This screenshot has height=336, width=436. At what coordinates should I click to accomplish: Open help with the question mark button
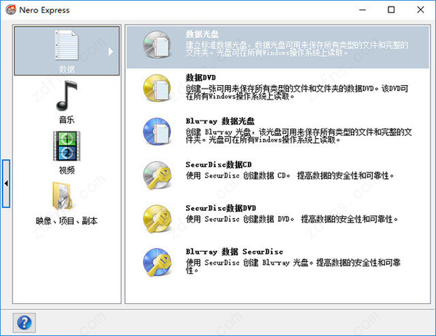click(24, 323)
